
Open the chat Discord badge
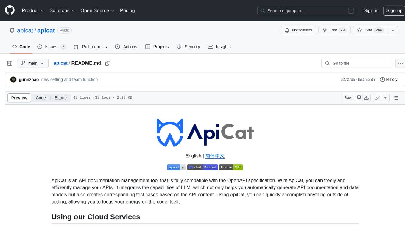point(202,167)
